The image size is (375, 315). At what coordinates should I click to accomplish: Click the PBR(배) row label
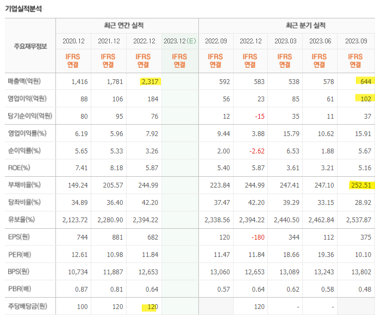coord(20,289)
